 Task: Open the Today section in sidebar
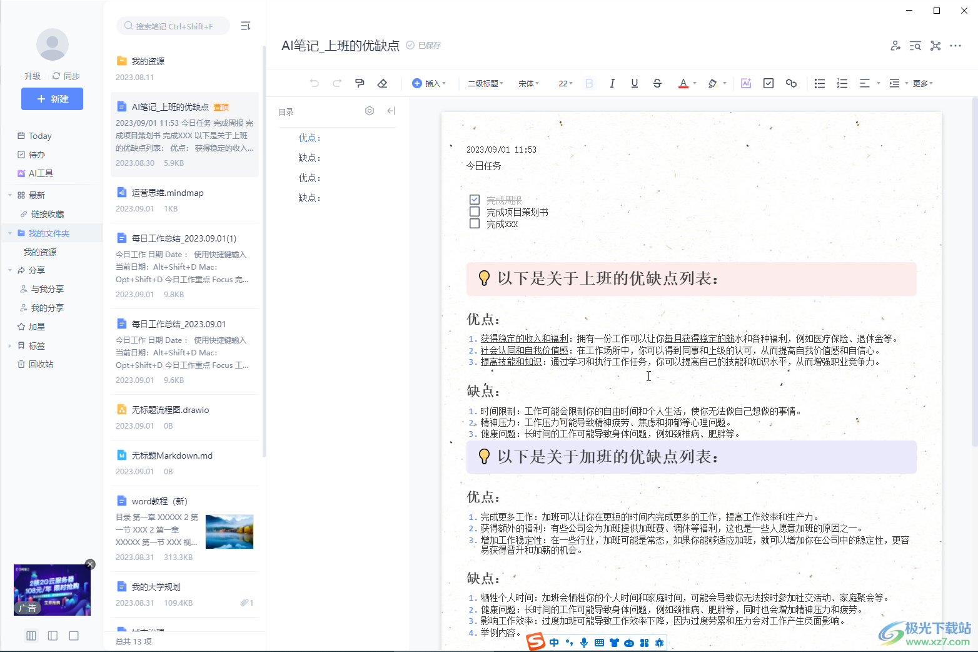[x=40, y=136]
